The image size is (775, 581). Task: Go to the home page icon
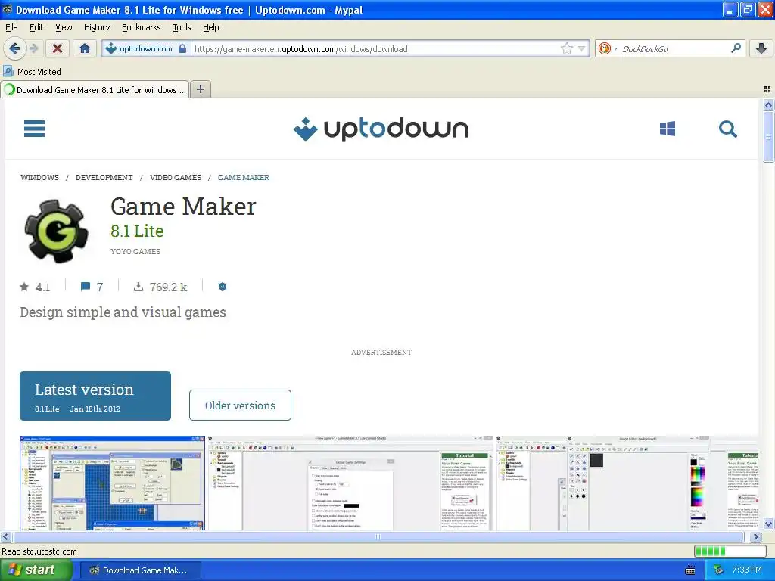pyautogui.click(x=85, y=48)
